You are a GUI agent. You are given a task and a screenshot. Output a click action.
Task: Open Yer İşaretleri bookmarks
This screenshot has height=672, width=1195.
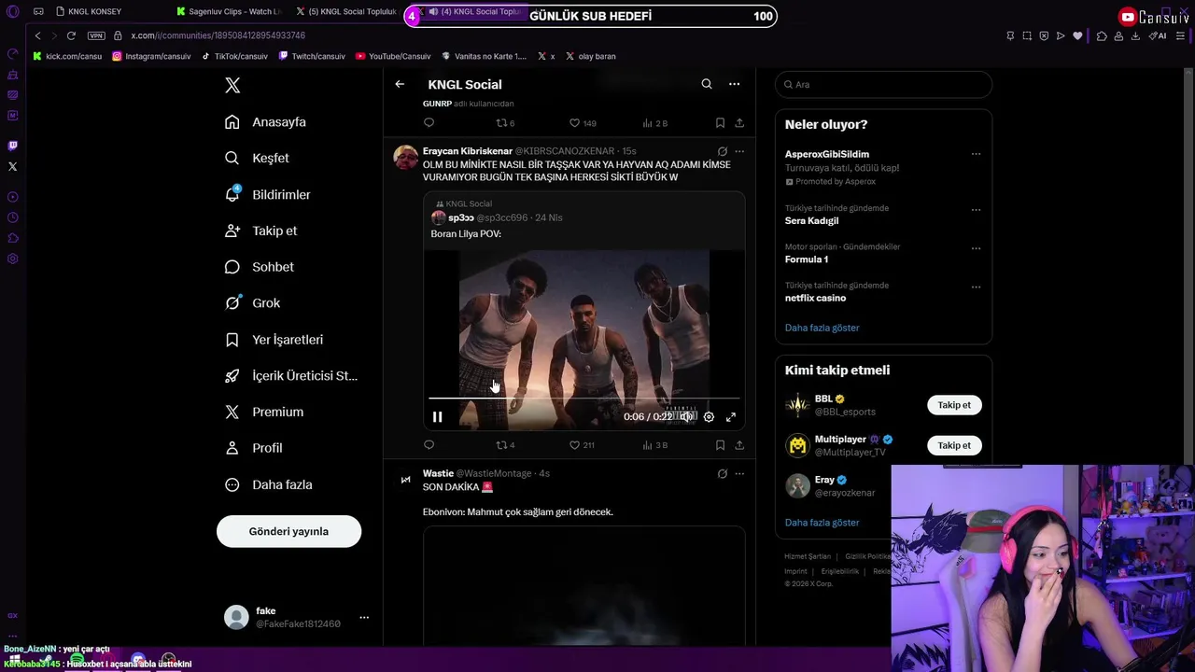click(274, 340)
